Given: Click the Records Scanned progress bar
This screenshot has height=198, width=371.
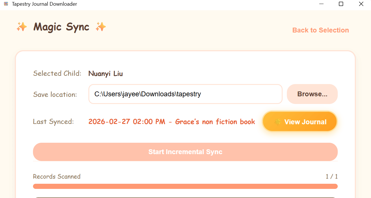Looking at the screenshot, I should (185, 186).
